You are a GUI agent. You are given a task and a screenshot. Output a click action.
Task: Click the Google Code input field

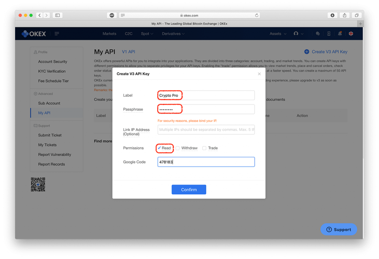(x=206, y=162)
